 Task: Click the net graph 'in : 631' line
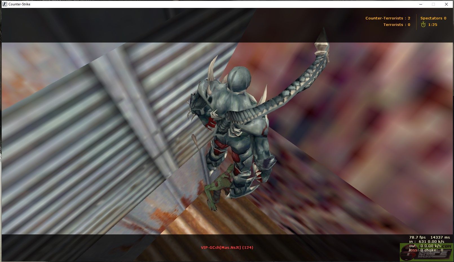[427, 242]
